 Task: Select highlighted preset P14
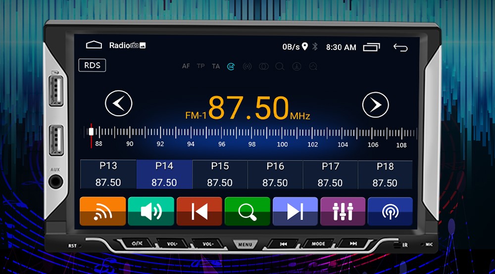164,174
